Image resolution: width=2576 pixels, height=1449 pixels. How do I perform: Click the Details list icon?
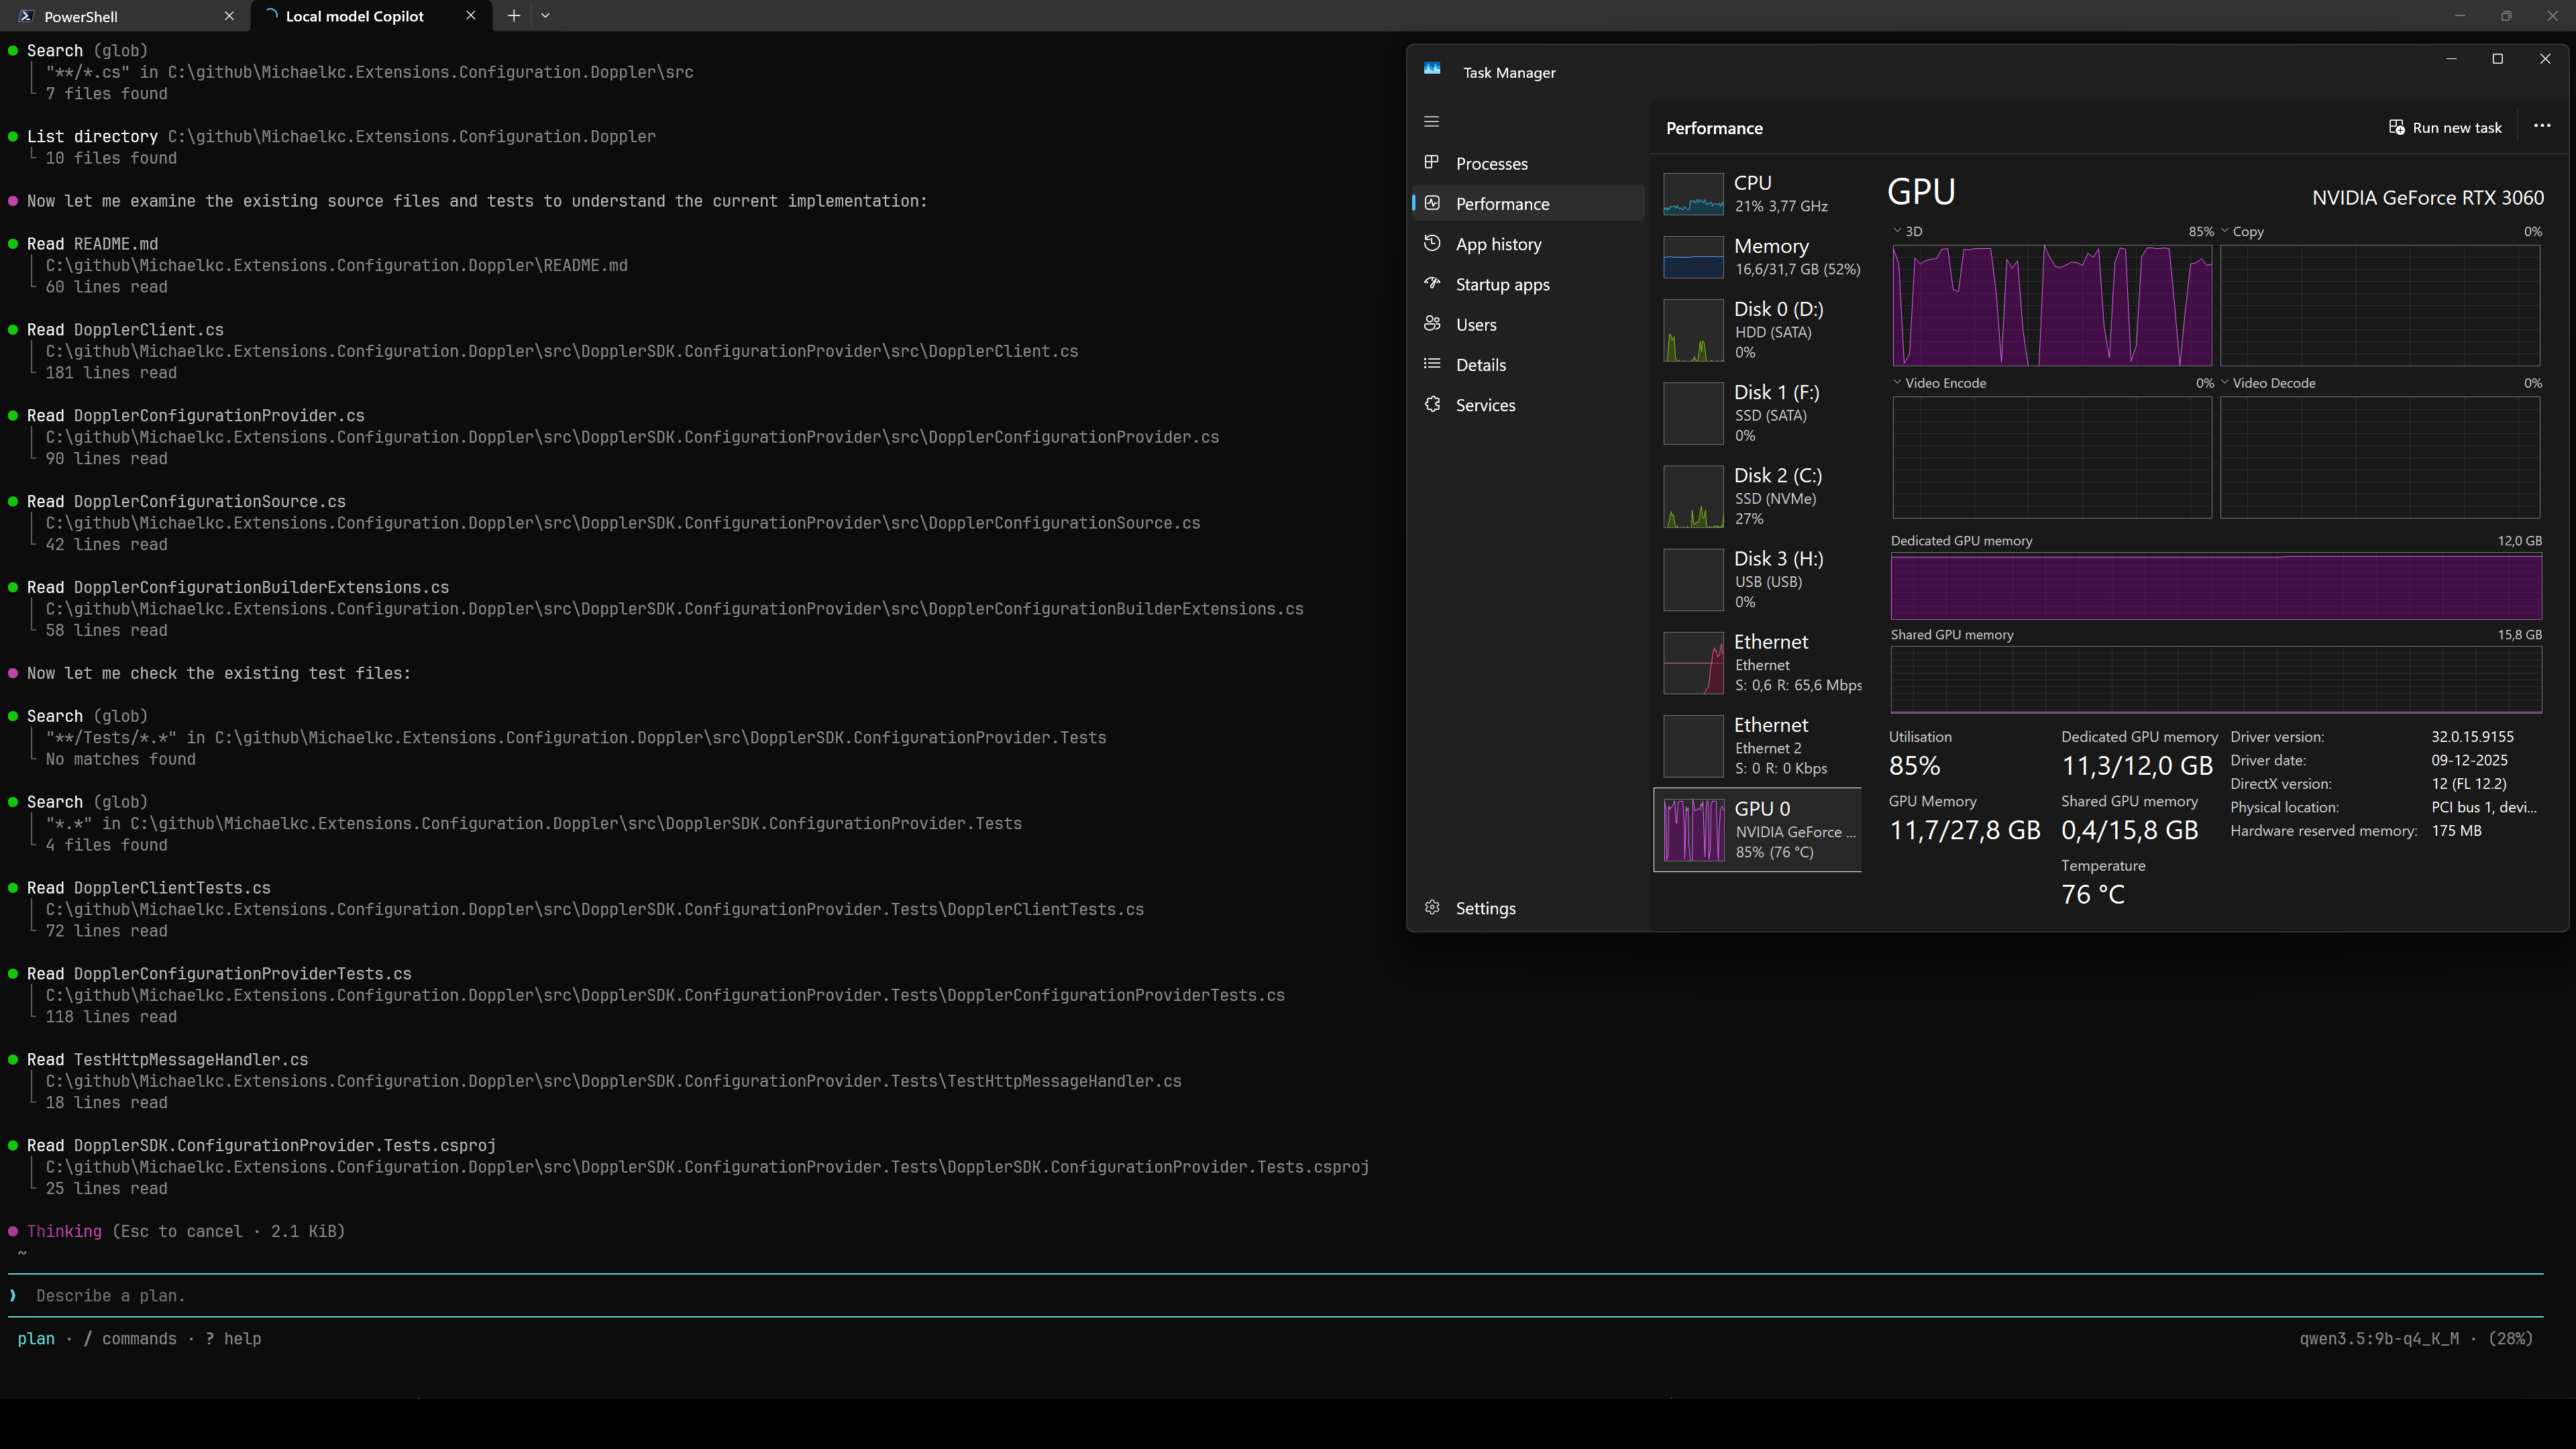(1432, 364)
